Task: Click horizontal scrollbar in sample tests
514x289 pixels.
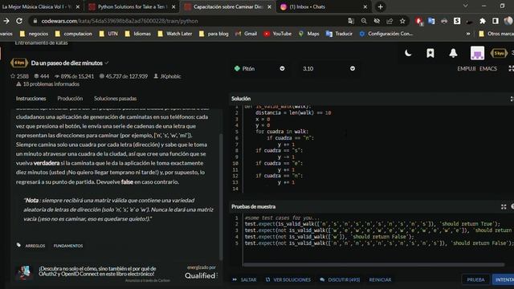Action: [373, 265]
